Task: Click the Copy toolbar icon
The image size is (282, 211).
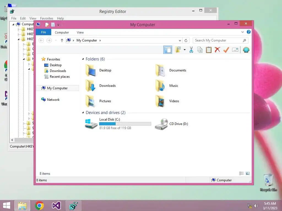Action: coord(200,50)
